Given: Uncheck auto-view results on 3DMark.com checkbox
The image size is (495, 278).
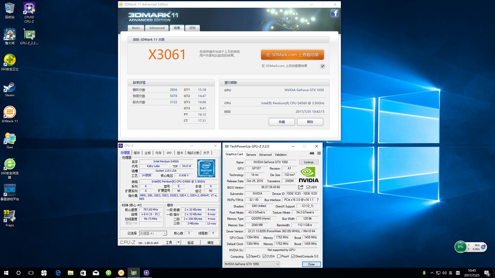Looking at the screenshot, I should [x=323, y=66].
